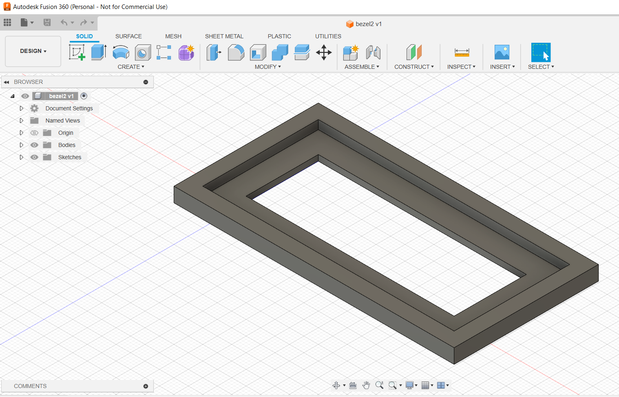Collapse the bezel2 v1 root node

coord(13,96)
